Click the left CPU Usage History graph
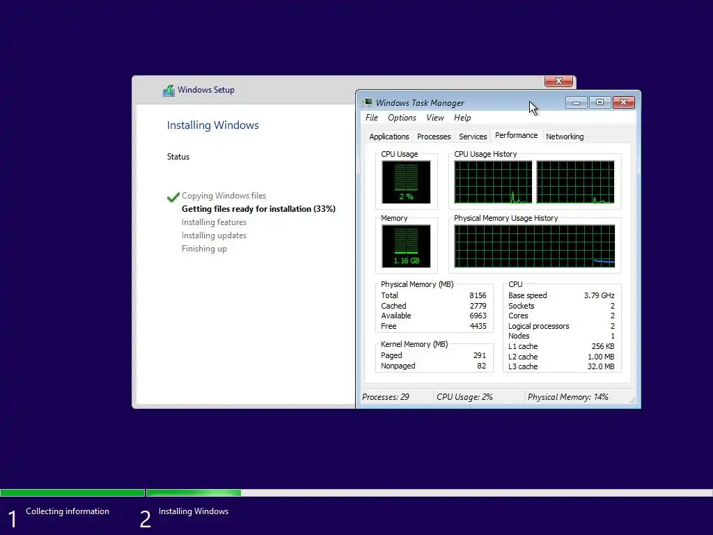 [493, 182]
